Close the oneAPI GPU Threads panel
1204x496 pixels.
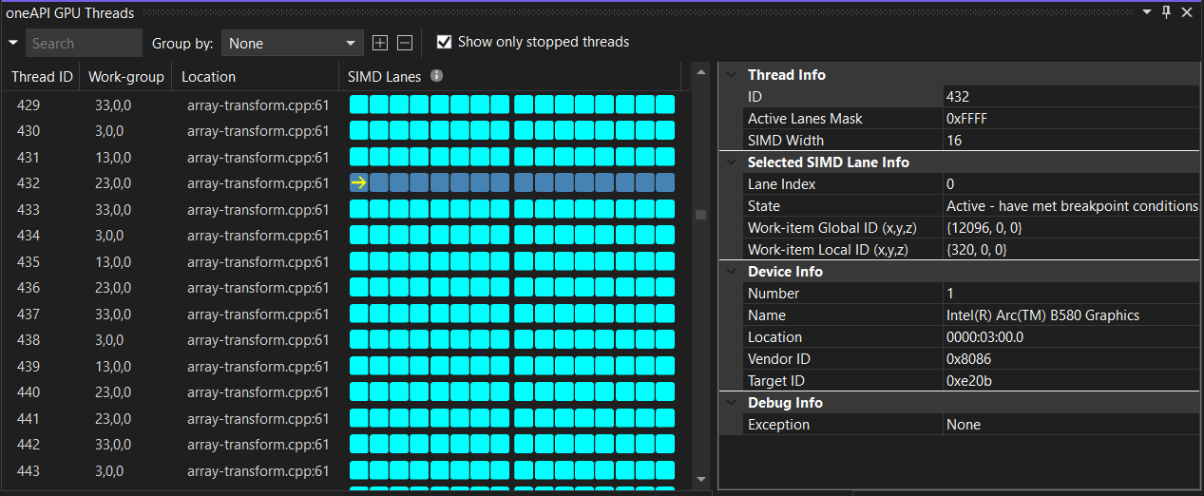(x=1187, y=12)
